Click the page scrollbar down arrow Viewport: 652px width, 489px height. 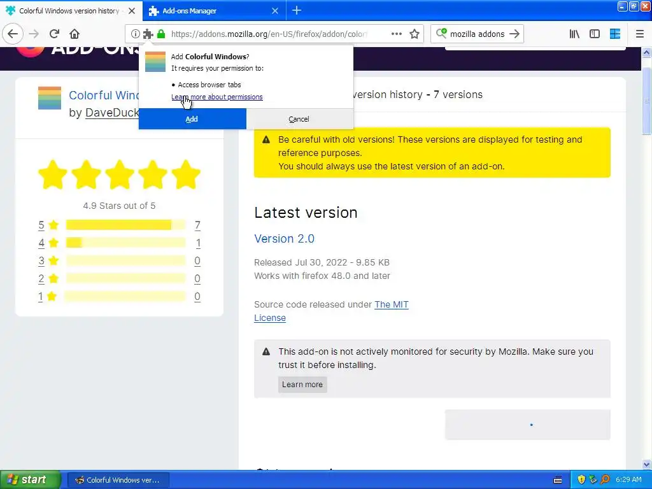click(x=647, y=464)
